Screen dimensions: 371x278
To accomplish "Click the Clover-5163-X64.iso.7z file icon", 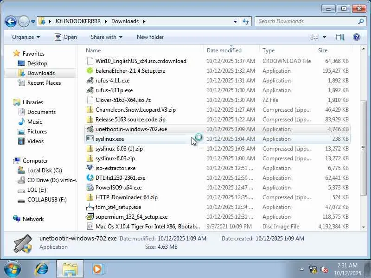I will pos(90,100).
